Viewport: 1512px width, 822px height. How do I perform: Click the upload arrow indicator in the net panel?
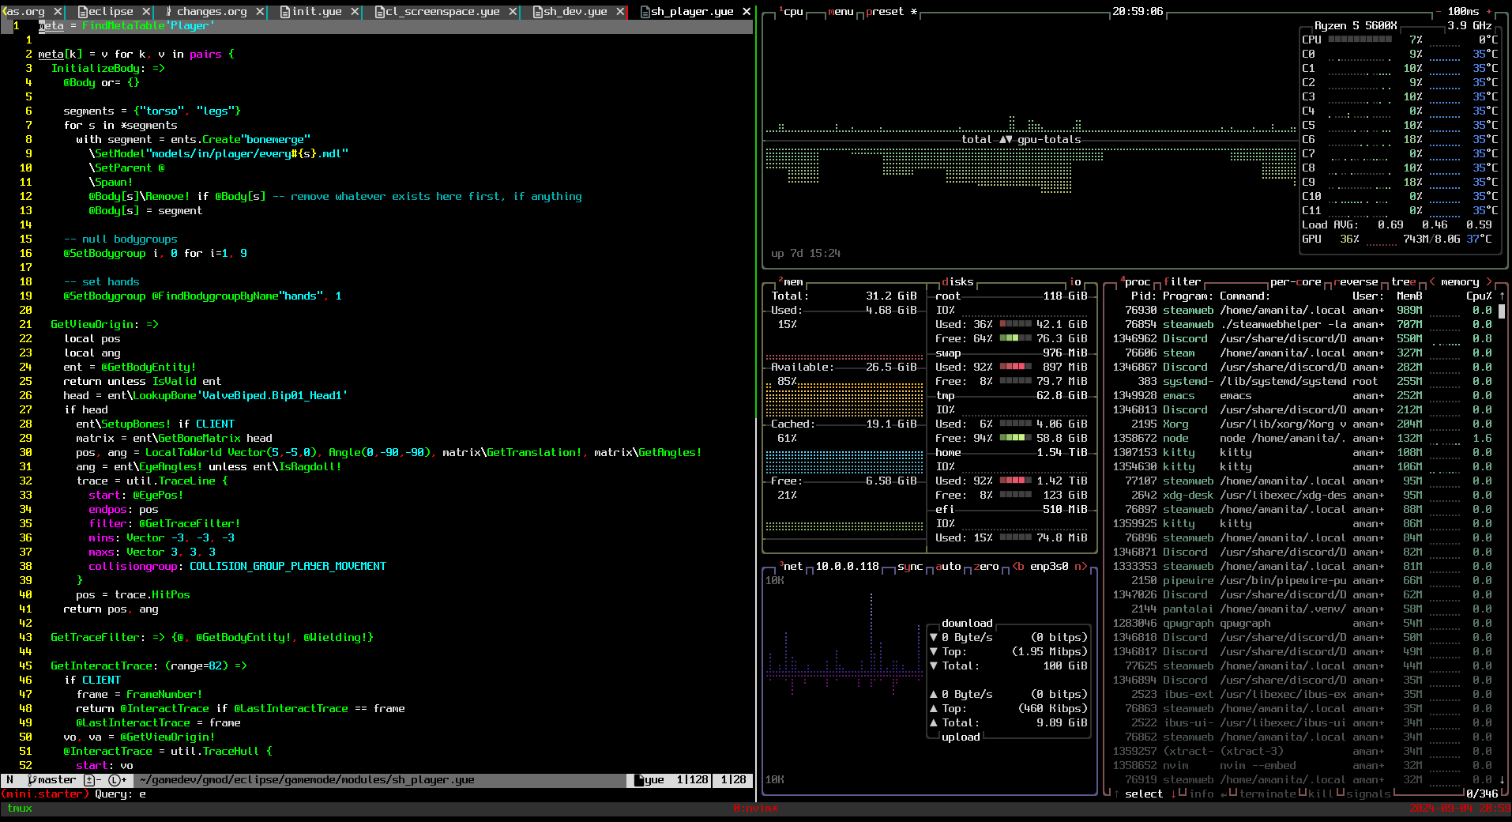tap(934, 694)
